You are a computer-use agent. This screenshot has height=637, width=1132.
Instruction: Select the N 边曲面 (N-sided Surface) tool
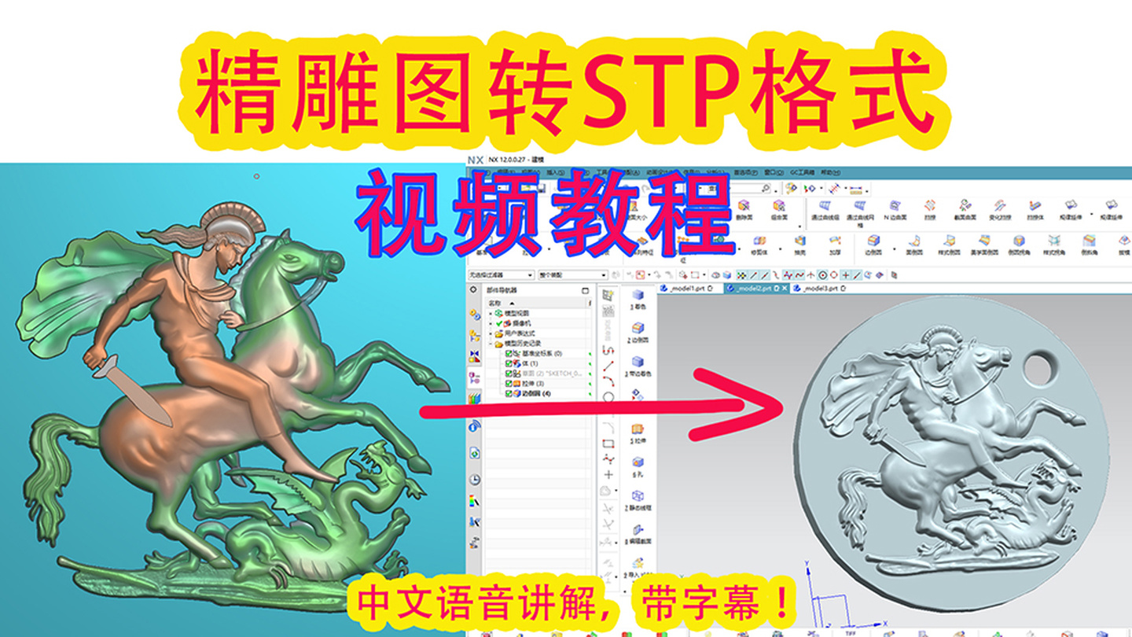tap(894, 204)
